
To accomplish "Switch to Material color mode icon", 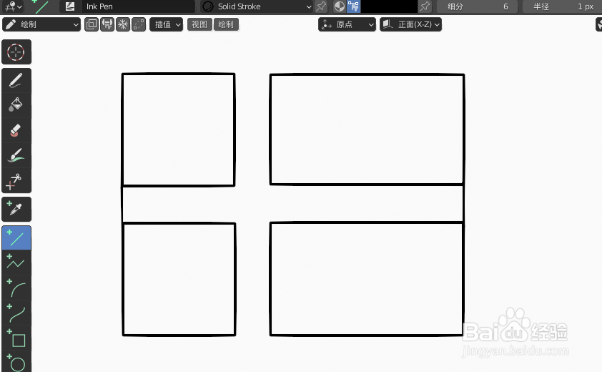I will point(340,6).
